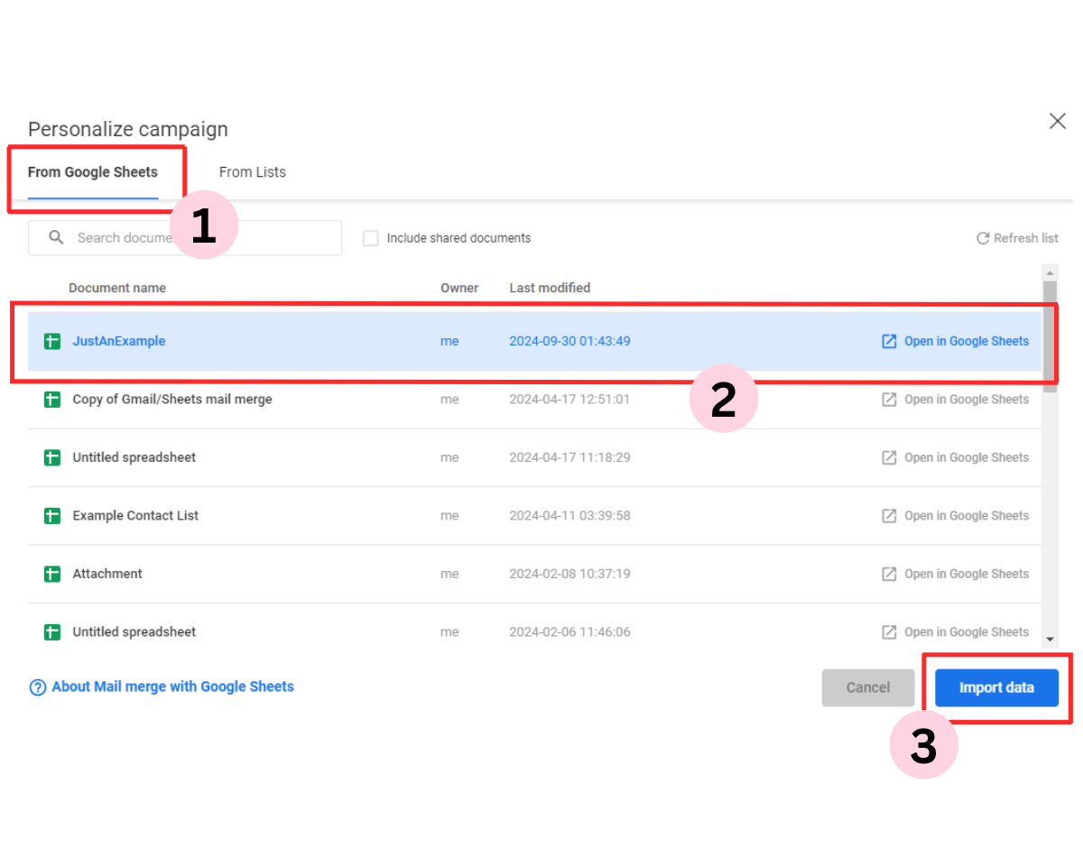The image size is (1083, 866).
Task: Click the About Mail merge with Google Sheets link
Action: pyautogui.click(x=173, y=686)
